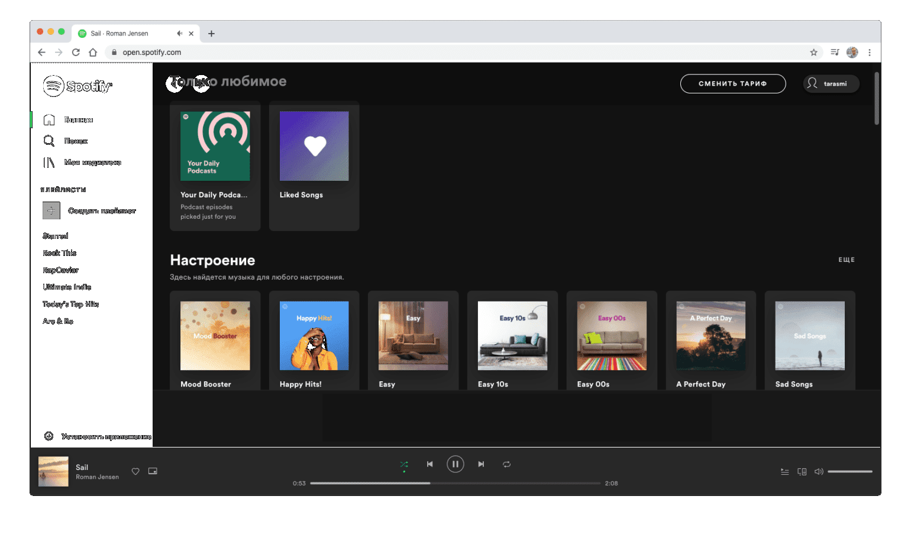Image resolution: width=911 pixels, height=535 pixels.
Task: Bookmark this page with the star
Action: (814, 52)
